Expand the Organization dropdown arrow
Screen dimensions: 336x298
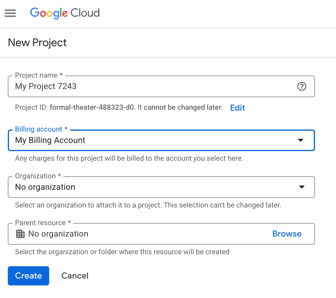(302, 187)
